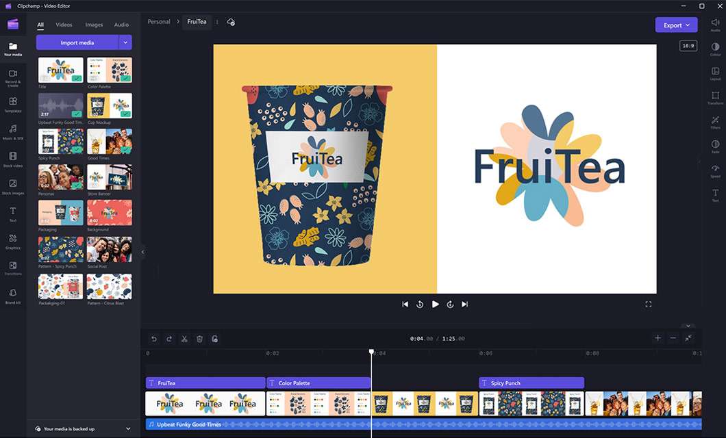Click the green checkmark on Title thumbnail
This screenshot has width=726, height=438.
[x=77, y=79]
